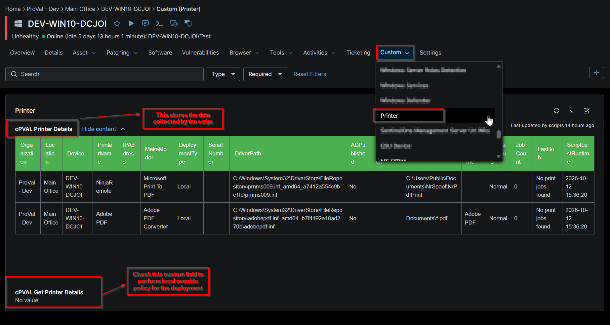610x325 pixels.
Task: Open the Custom tab dropdown
Action: click(x=395, y=53)
